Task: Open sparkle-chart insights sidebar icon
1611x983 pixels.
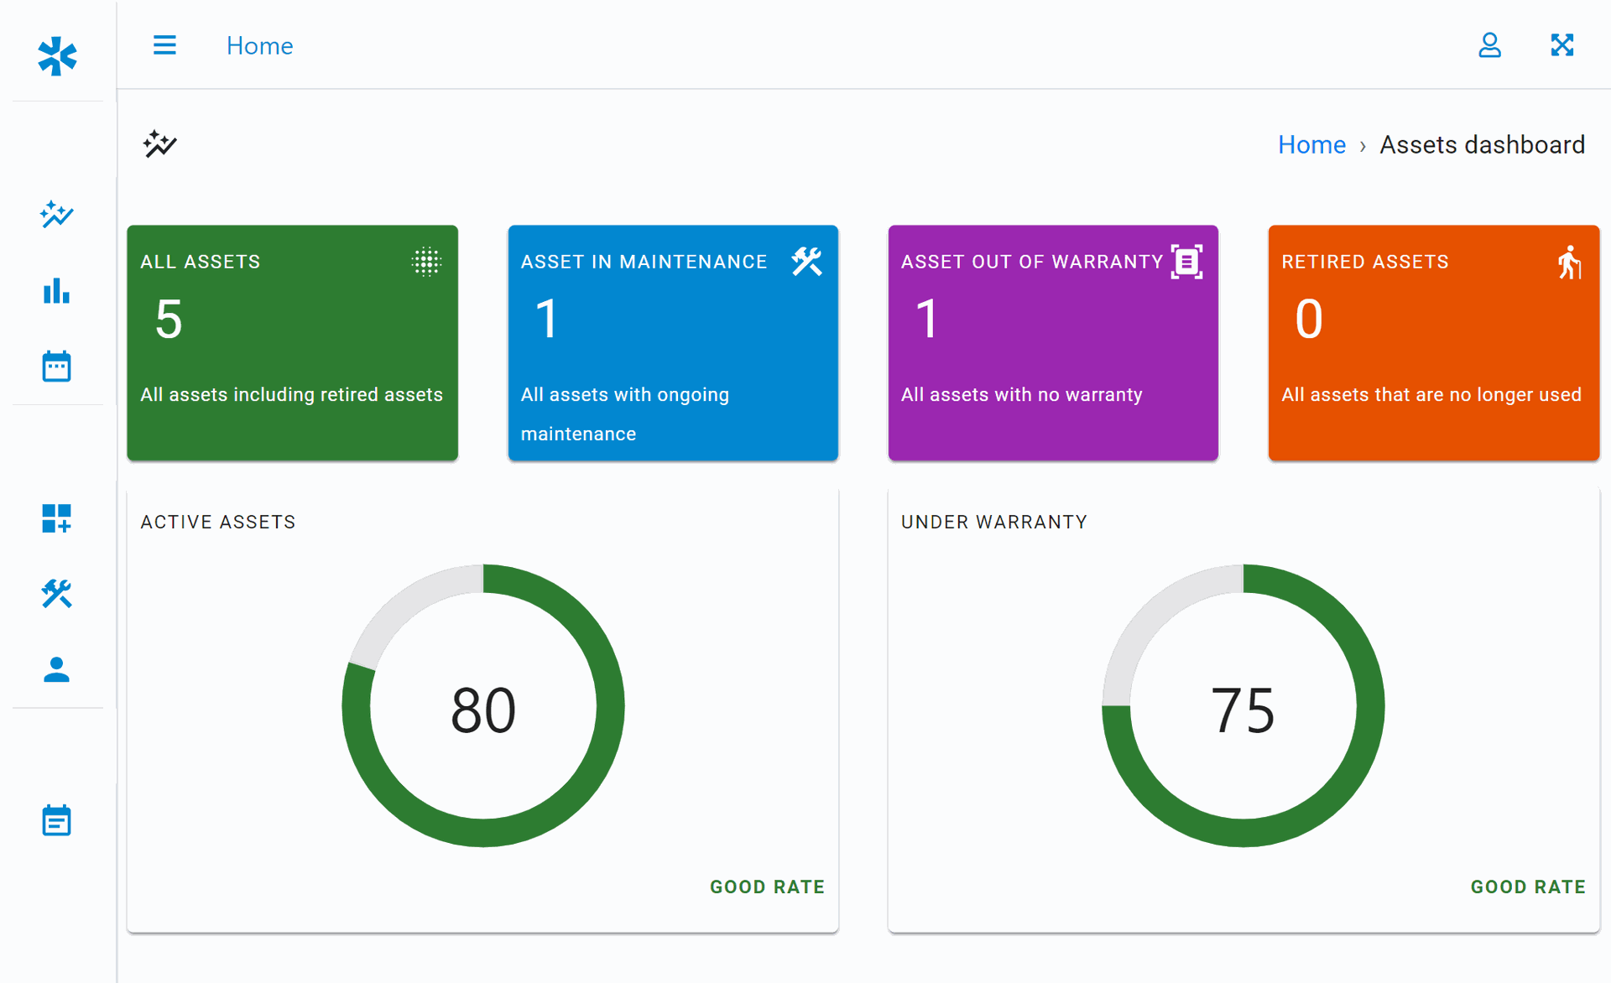Action: 57,215
